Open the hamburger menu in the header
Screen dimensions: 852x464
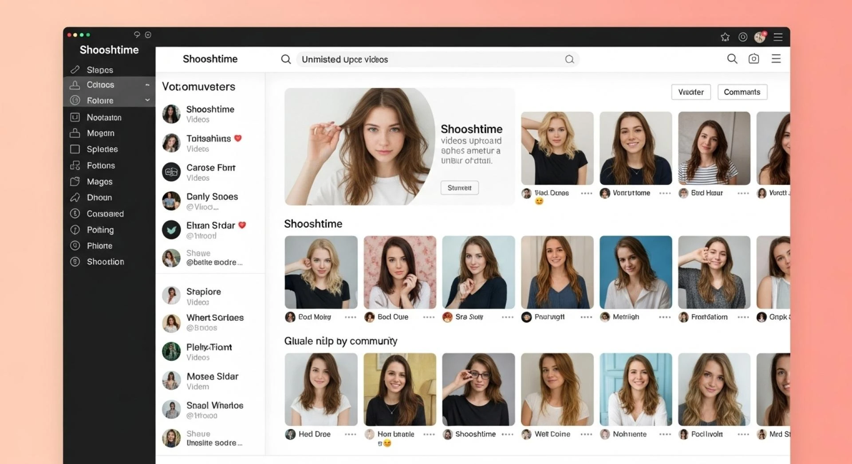pyautogui.click(x=776, y=59)
